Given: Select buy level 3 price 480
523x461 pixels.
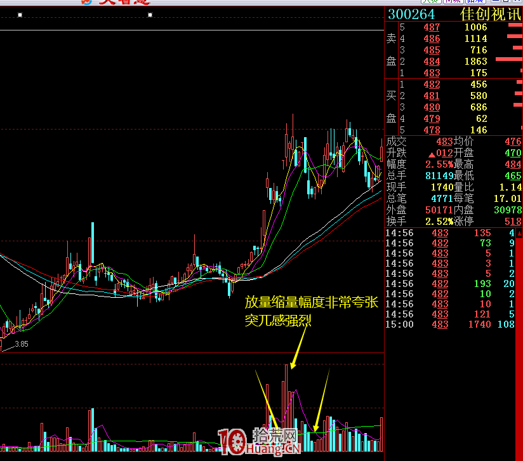Looking at the screenshot, I should point(432,107).
